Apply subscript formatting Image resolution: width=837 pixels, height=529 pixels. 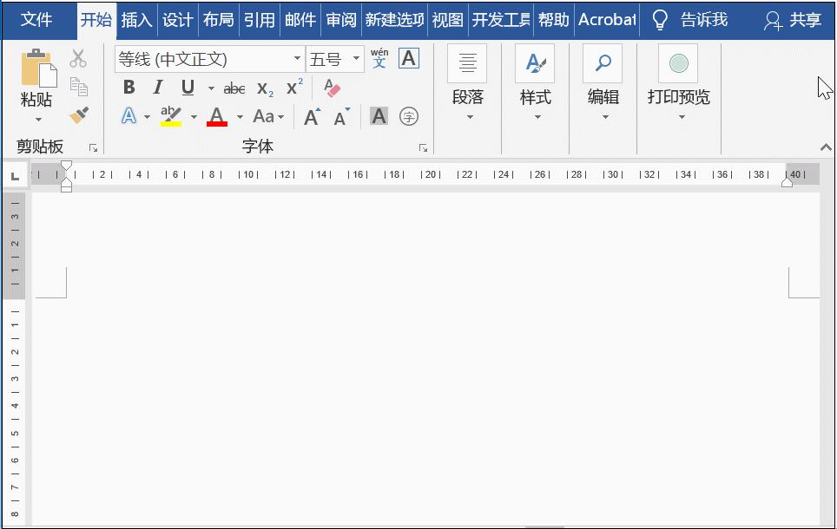263,88
